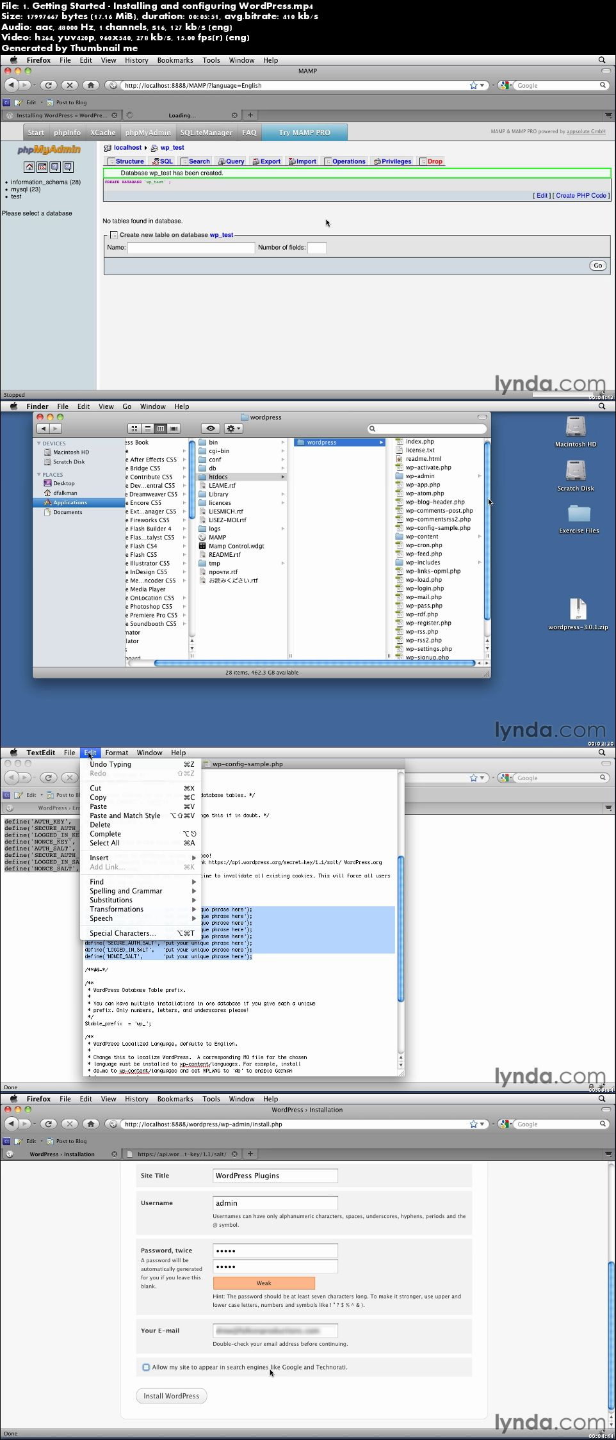Select the htdocs folder in Finder
The image size is (616, 1440).
241,477
